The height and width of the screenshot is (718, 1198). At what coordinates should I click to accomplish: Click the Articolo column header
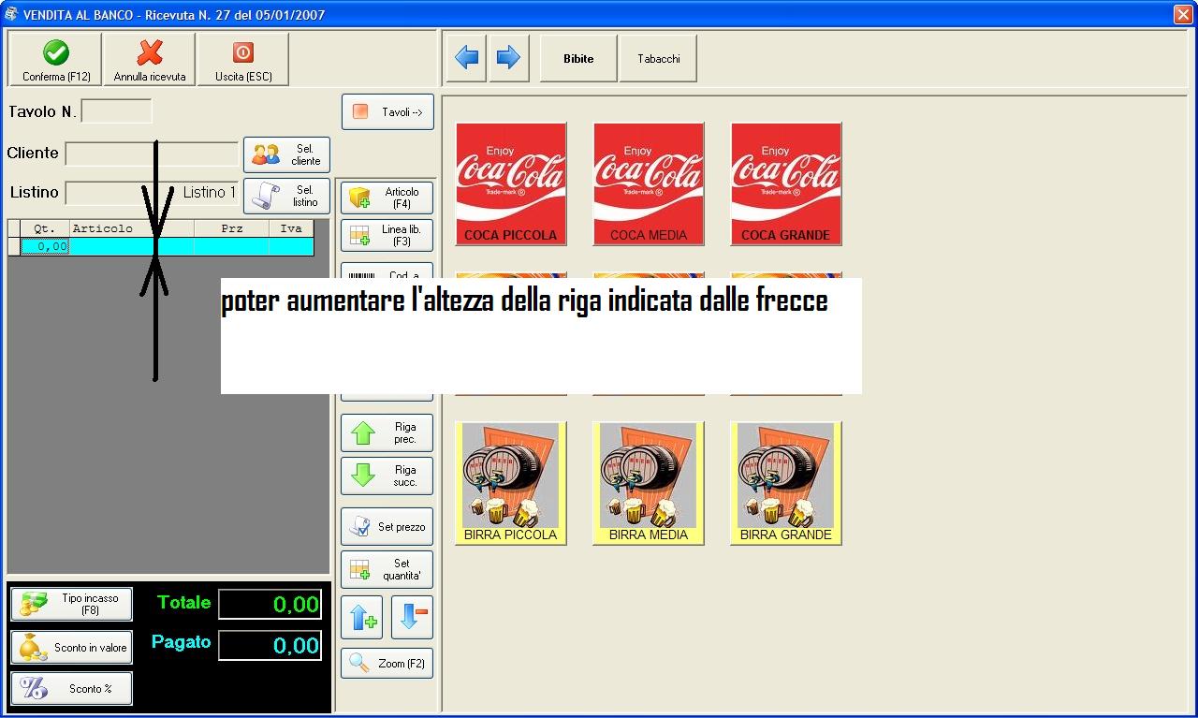tap(132, 228)
